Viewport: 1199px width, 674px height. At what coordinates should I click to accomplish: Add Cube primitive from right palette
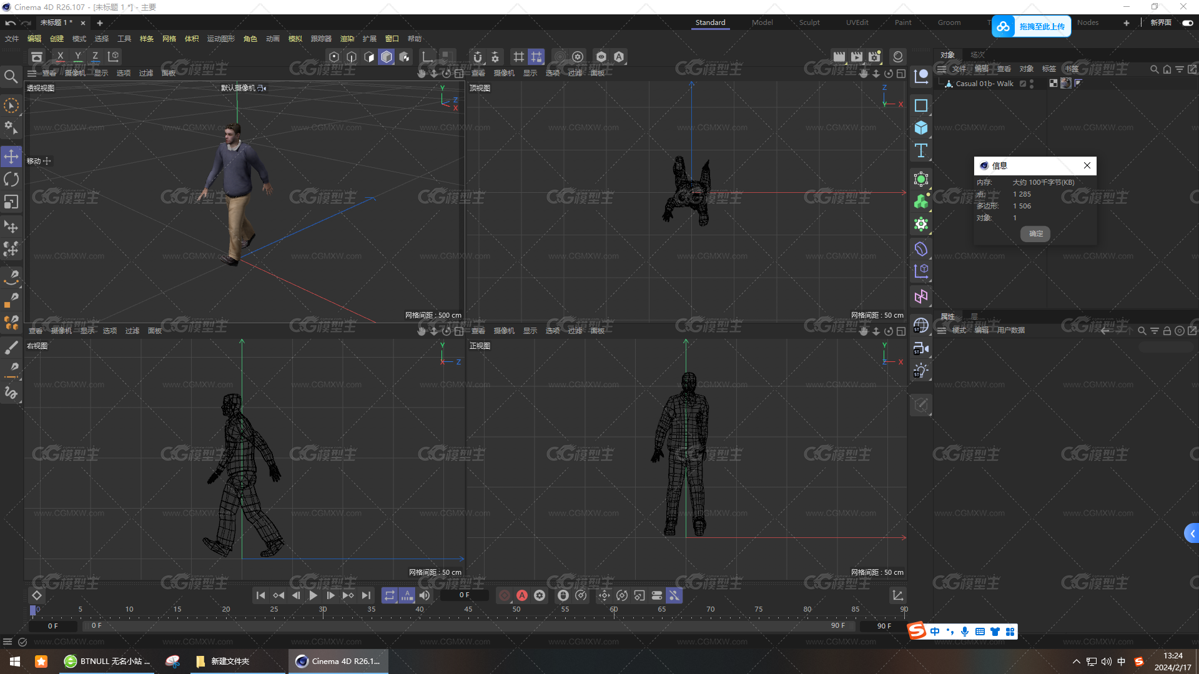coord(921,128)
